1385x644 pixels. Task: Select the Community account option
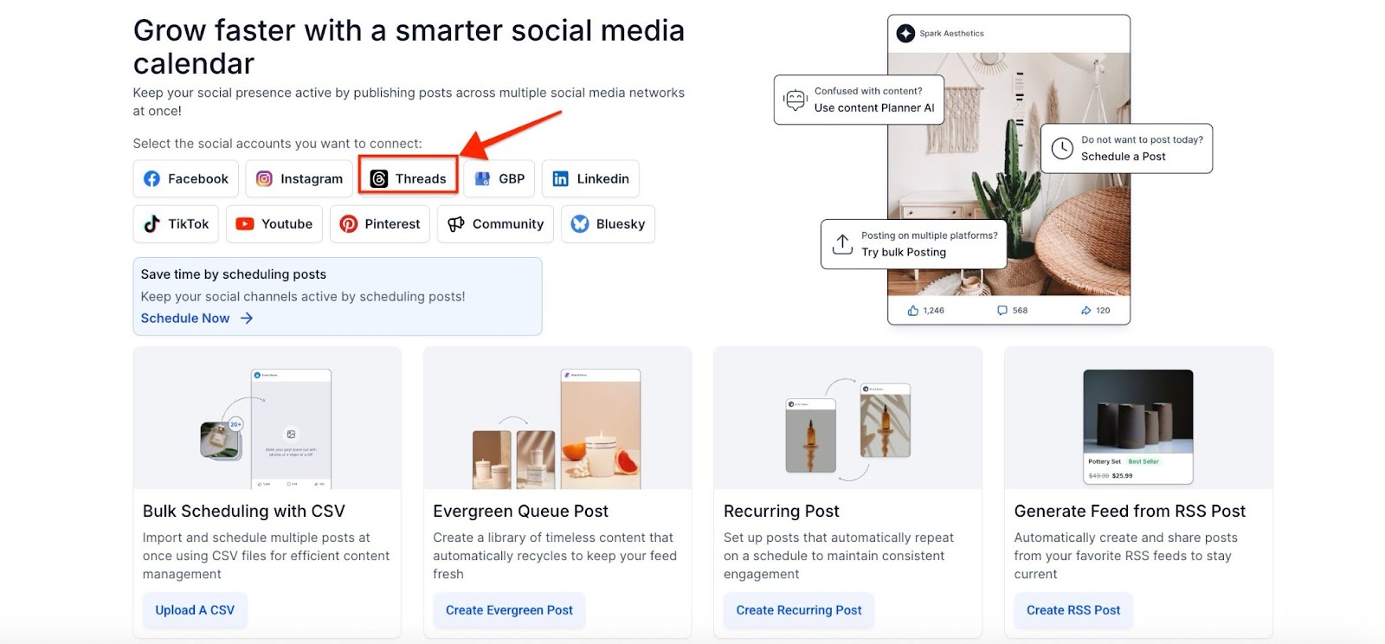tap(496, 223)
